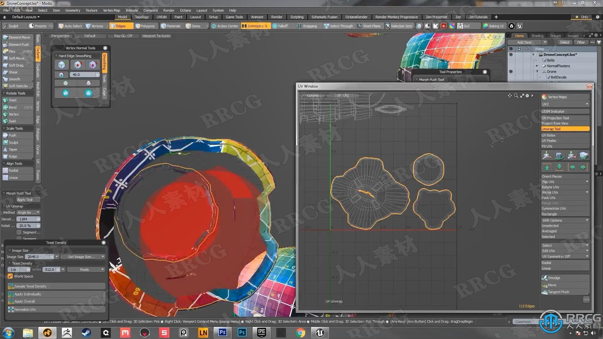
Task: Click the Fit UVs icon
Action: (x=564, y=146)
